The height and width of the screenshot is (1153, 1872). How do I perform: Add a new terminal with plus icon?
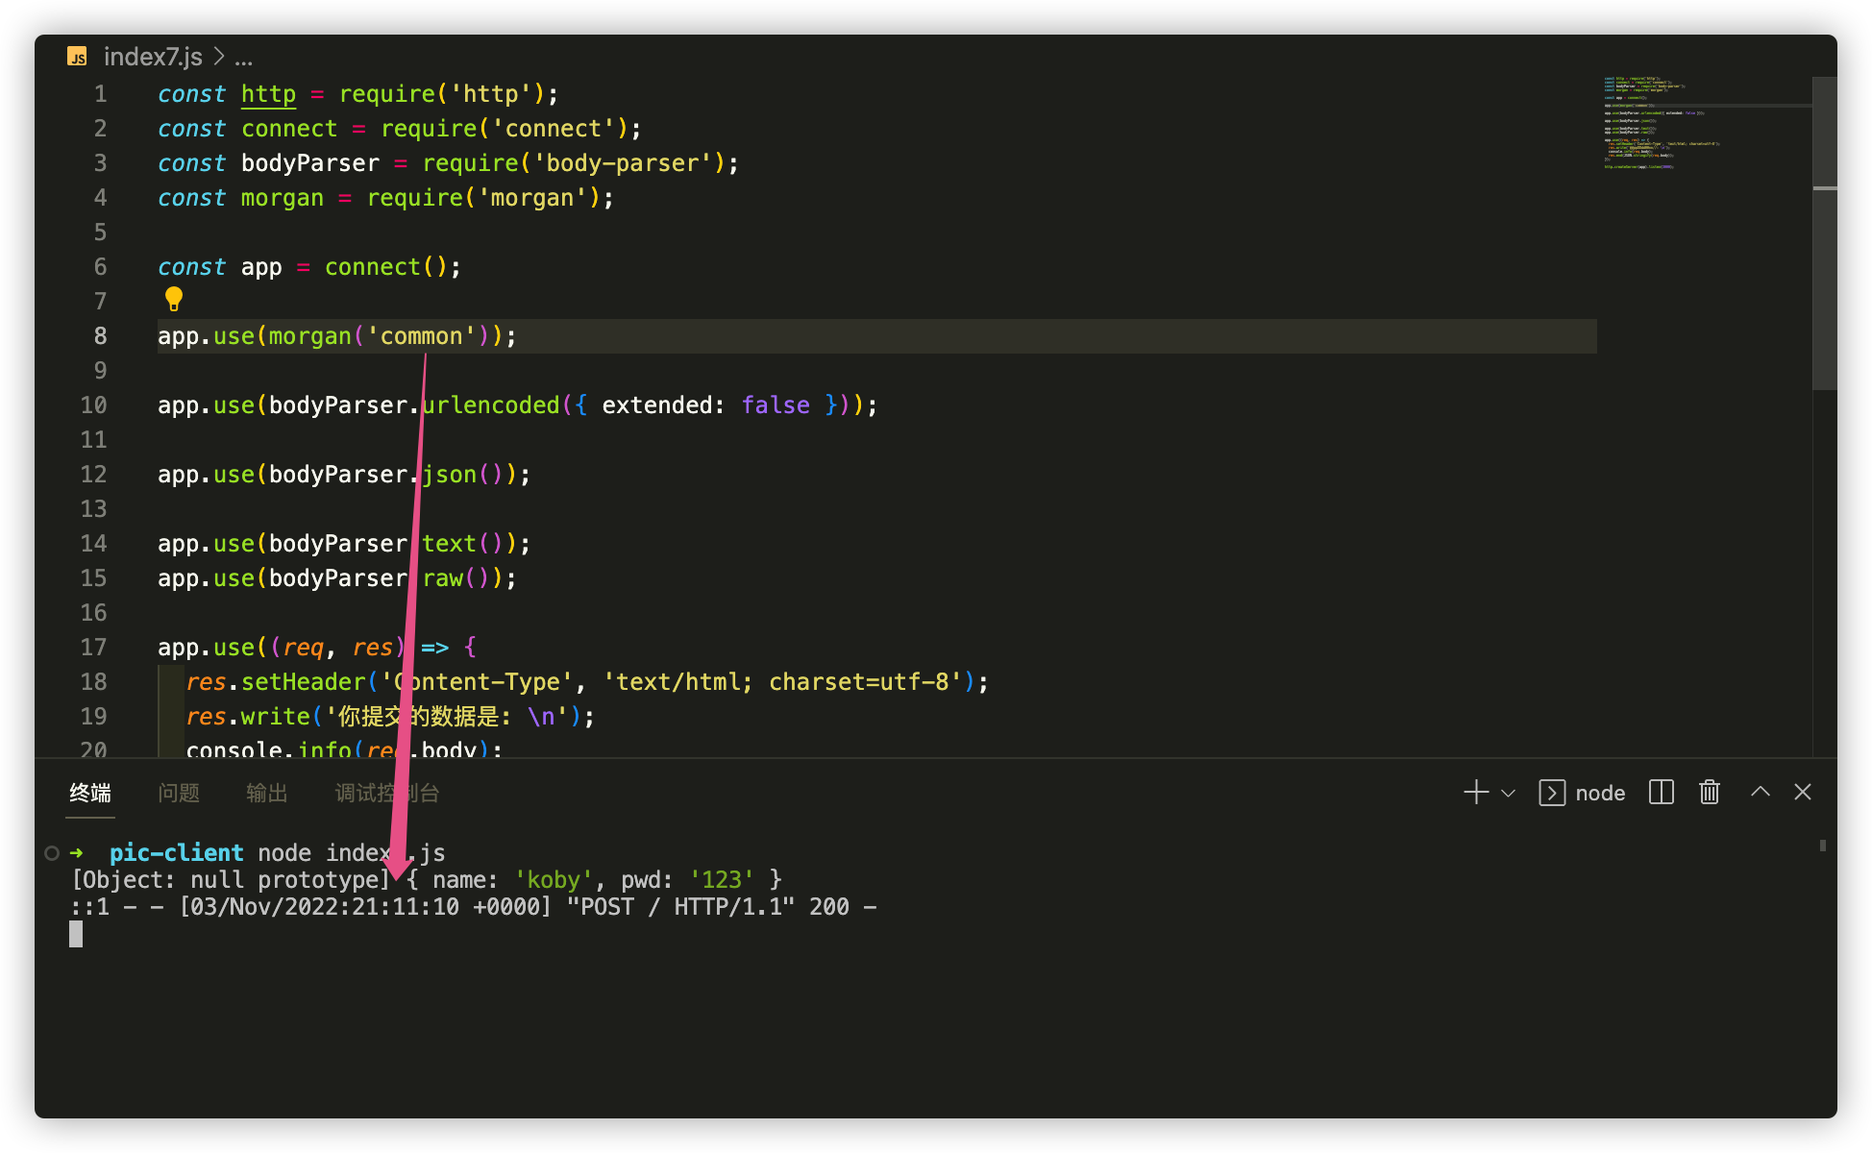click(1476, 792)
